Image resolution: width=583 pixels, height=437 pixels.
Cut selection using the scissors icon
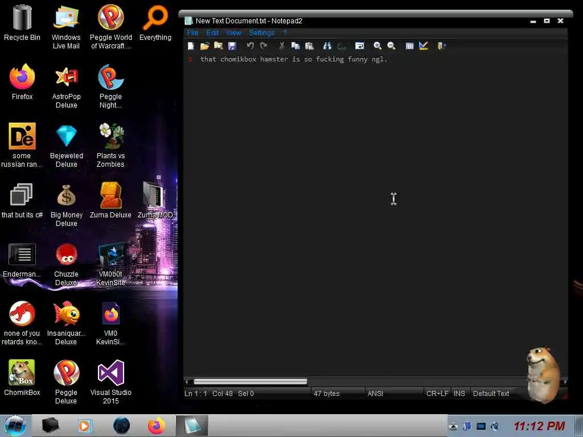click(282, 46)
